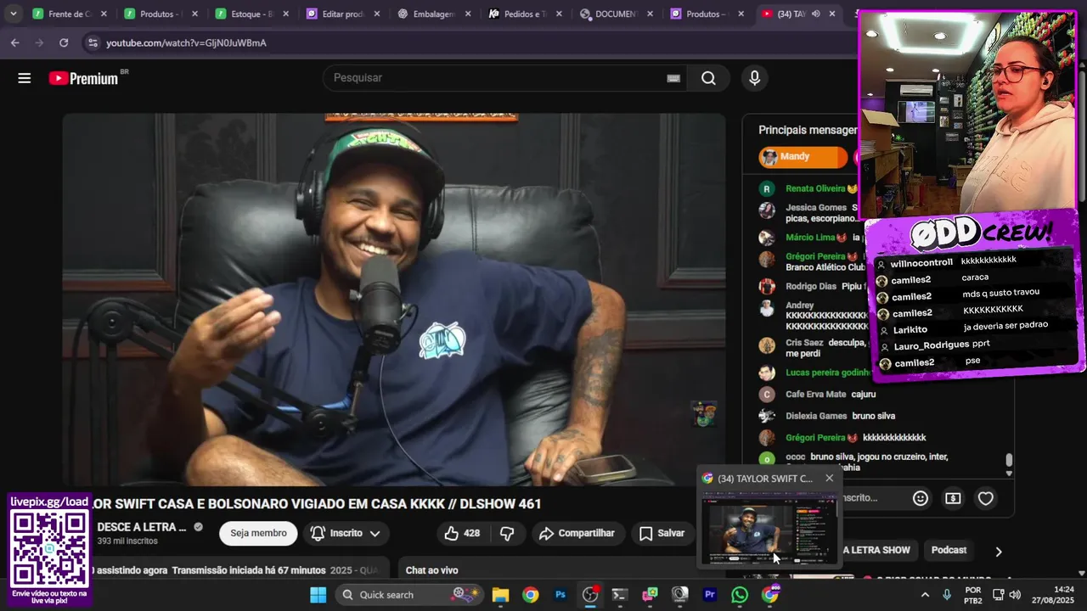Open Google Chrome from taskbar
This screenshot has width=1087, height=611.
pyautogui.click(x=530, y=595)
